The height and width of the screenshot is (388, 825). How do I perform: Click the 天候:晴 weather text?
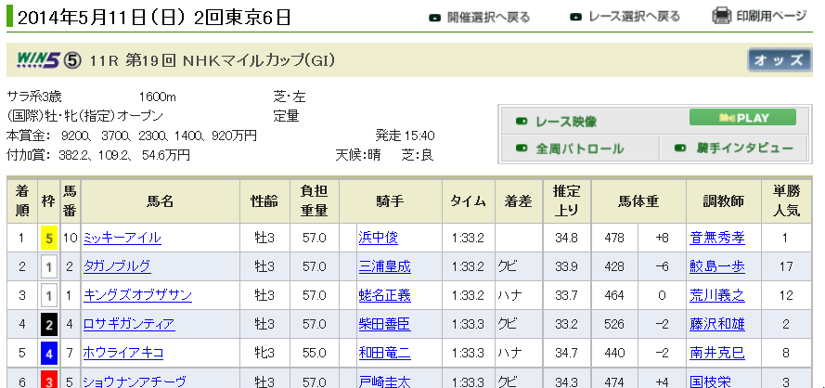(x=358, y=156)
